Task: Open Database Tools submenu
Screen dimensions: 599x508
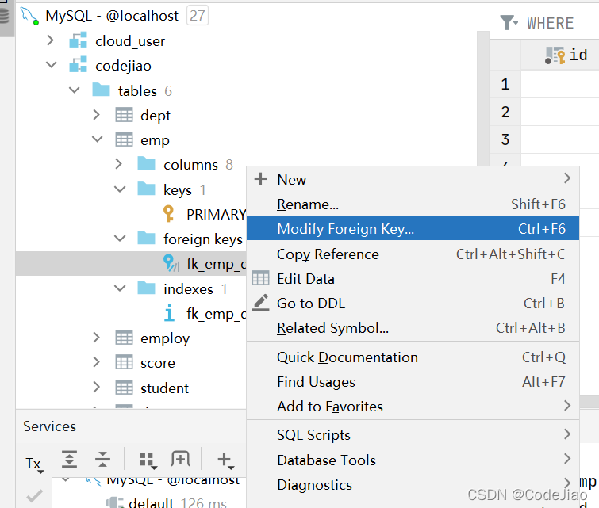Action: click(x=413, y=460)
